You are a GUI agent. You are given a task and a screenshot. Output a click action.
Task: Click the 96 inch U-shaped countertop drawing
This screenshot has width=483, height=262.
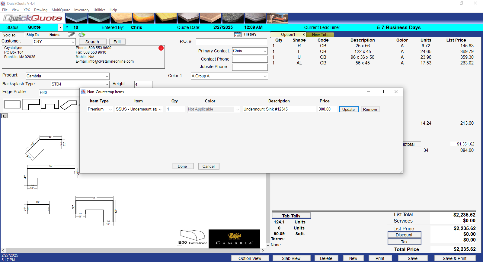click(94, 211)
